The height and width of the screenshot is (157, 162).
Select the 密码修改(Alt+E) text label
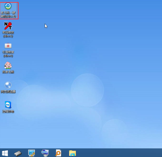(8, 34)
